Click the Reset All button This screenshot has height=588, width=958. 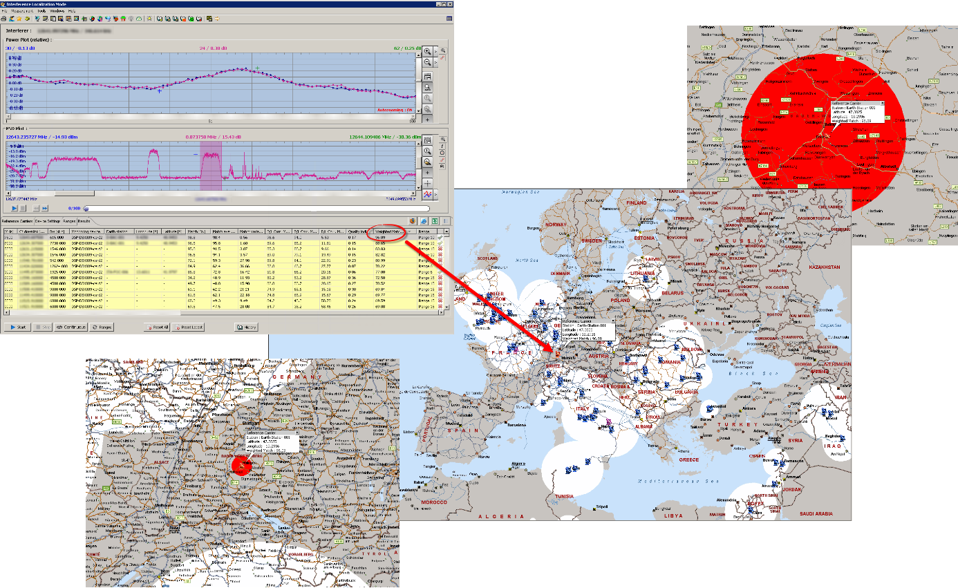(x=157, y=327)
